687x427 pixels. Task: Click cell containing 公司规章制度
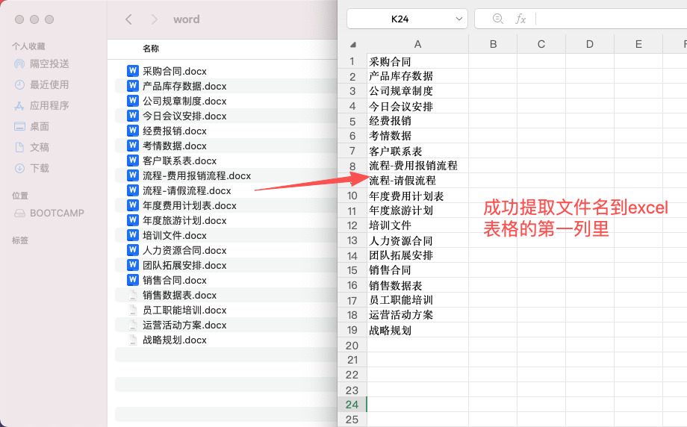pyautogui.click(x=417, y=91)
